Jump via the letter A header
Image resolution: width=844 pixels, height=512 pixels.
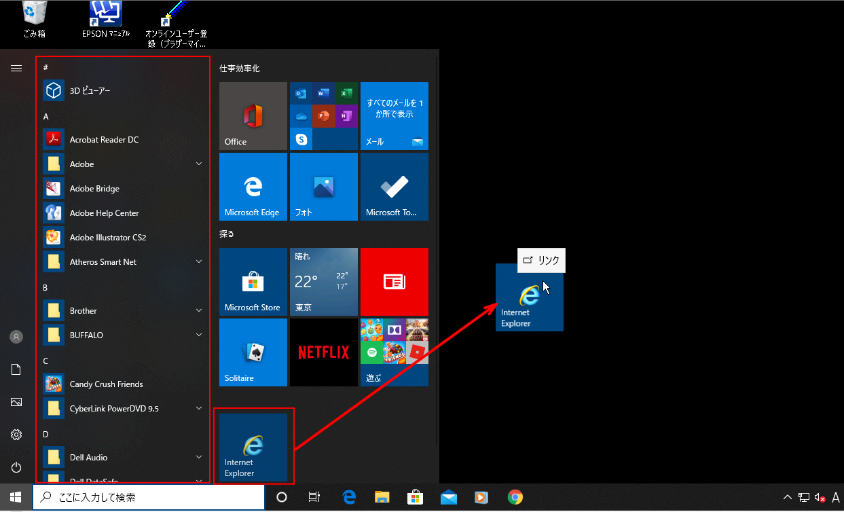click(46, 117)
